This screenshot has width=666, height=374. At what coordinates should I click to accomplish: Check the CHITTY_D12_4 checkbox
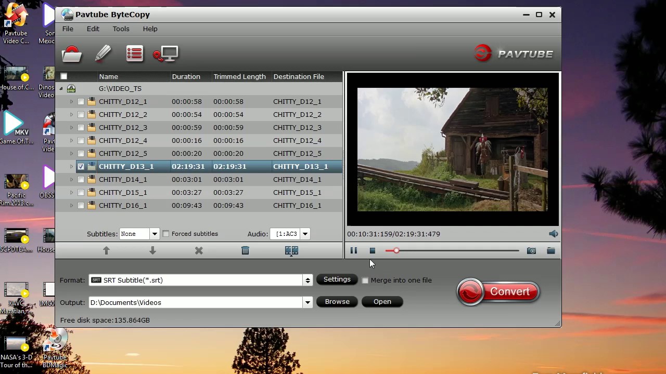point(81,140)
